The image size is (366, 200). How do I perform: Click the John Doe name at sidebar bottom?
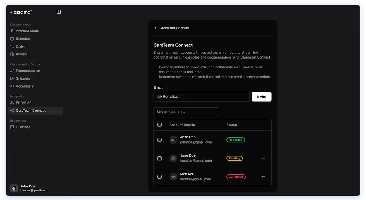(28, 186)
